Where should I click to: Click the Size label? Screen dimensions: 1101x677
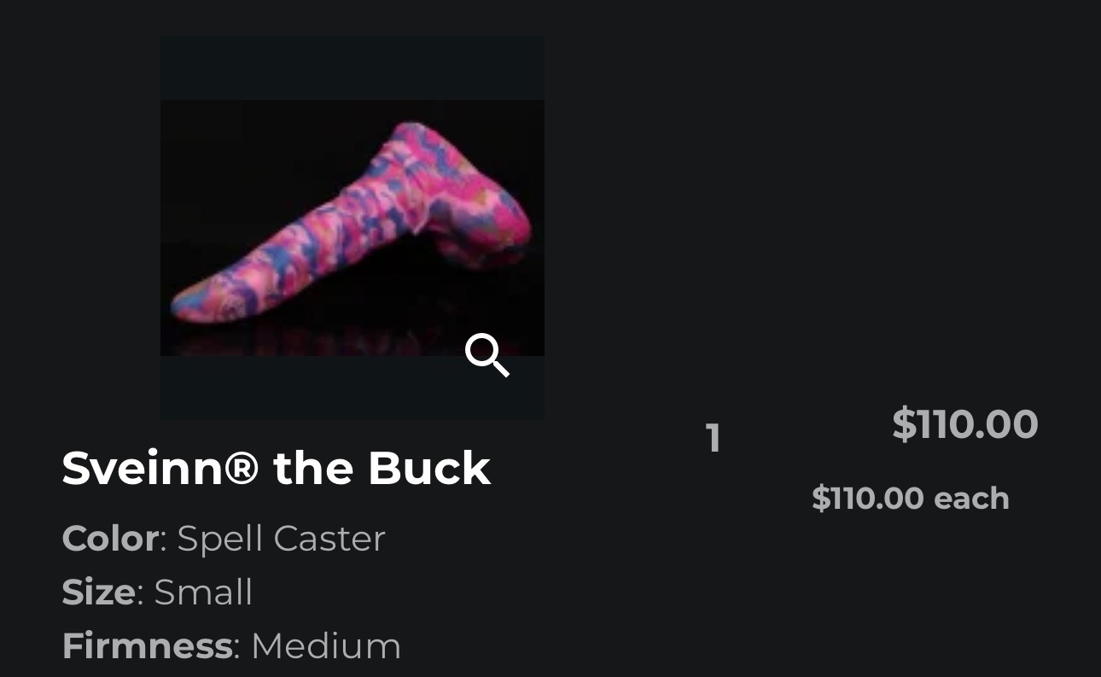[98, 592]
